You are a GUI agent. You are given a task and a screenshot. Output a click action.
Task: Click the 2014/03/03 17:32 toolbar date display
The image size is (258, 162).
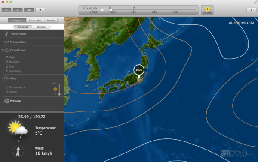pos(89,10)
